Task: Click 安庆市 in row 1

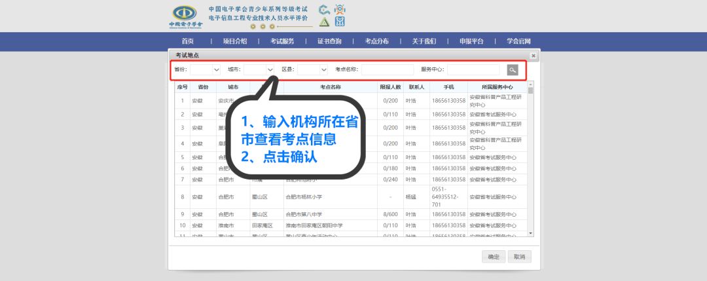Action: click(x=227, y=101)
